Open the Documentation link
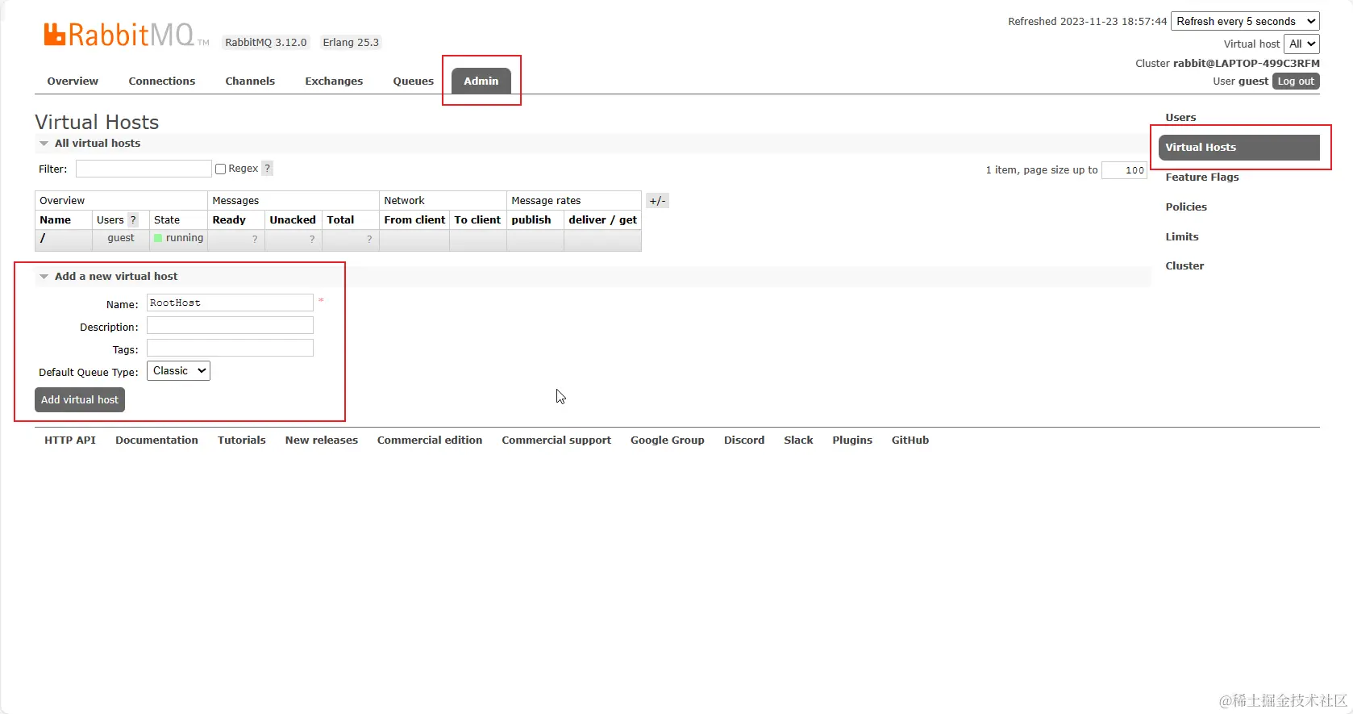 click(x=156, y=440)
